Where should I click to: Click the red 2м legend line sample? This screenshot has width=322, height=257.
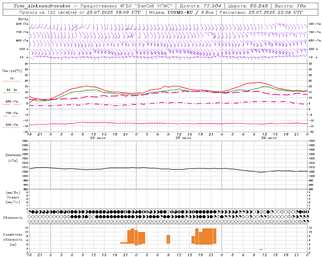[x=12, y=81]
